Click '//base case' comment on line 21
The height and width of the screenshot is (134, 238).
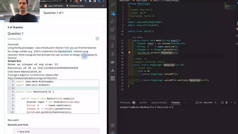pyautogui.click(x=144, y=68)
